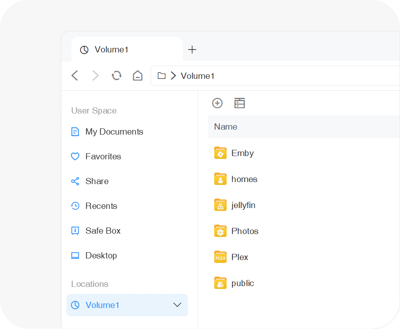The height and width of the screenshot is (329, 400).
Task: Switch to the Volume1 tab
Action: pyautogui.click(x=127, y=50)
